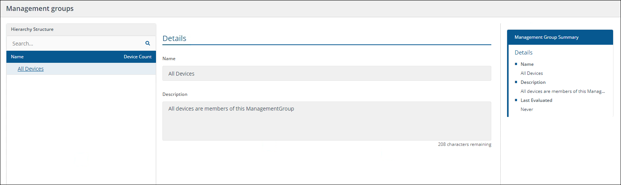Sort by the Name column header

pos(17,57)
